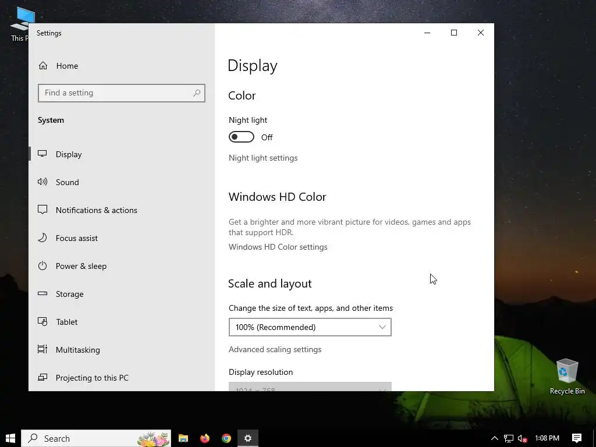This screenshot has width=596, height=447.
Task: Click the Focus assist moon icon
Action: point(42,237)
